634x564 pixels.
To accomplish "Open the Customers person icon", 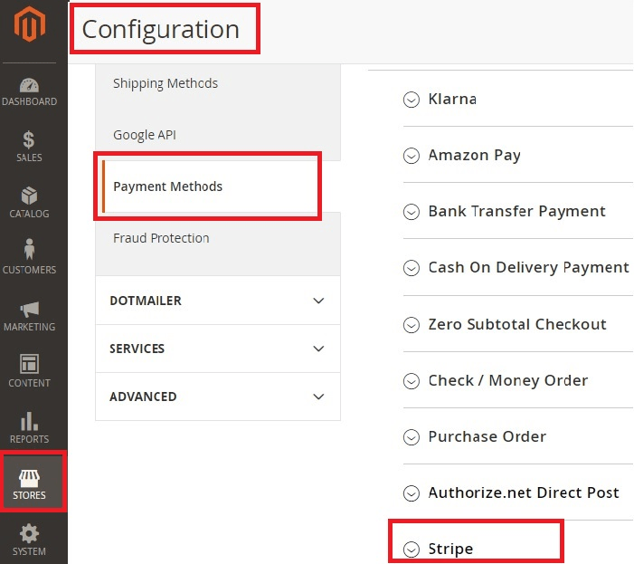I will (29, 251).
